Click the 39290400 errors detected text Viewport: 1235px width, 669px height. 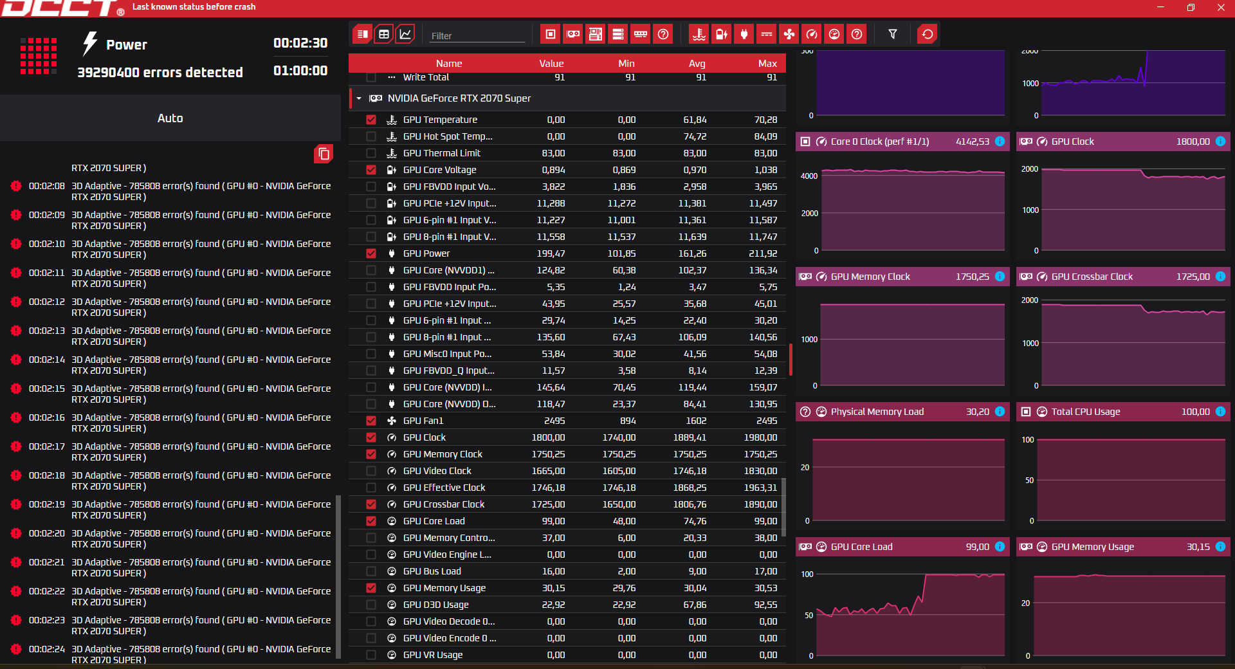pos(160,72)
